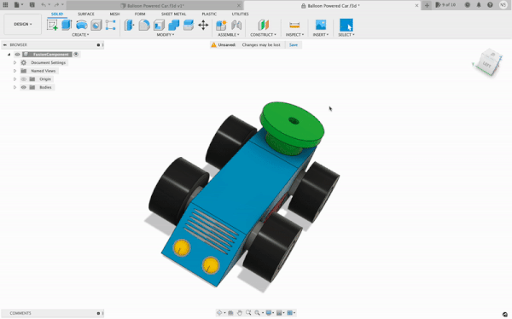
Task: Expand the Origin node
Action: click(x=15, y=79)
